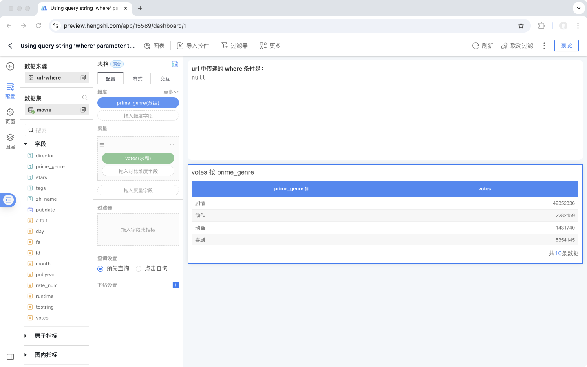Image resolution: width=587 pixels, height=367 pixels.
Task: Expand the 原子指标 section
Action: (26, 336)
